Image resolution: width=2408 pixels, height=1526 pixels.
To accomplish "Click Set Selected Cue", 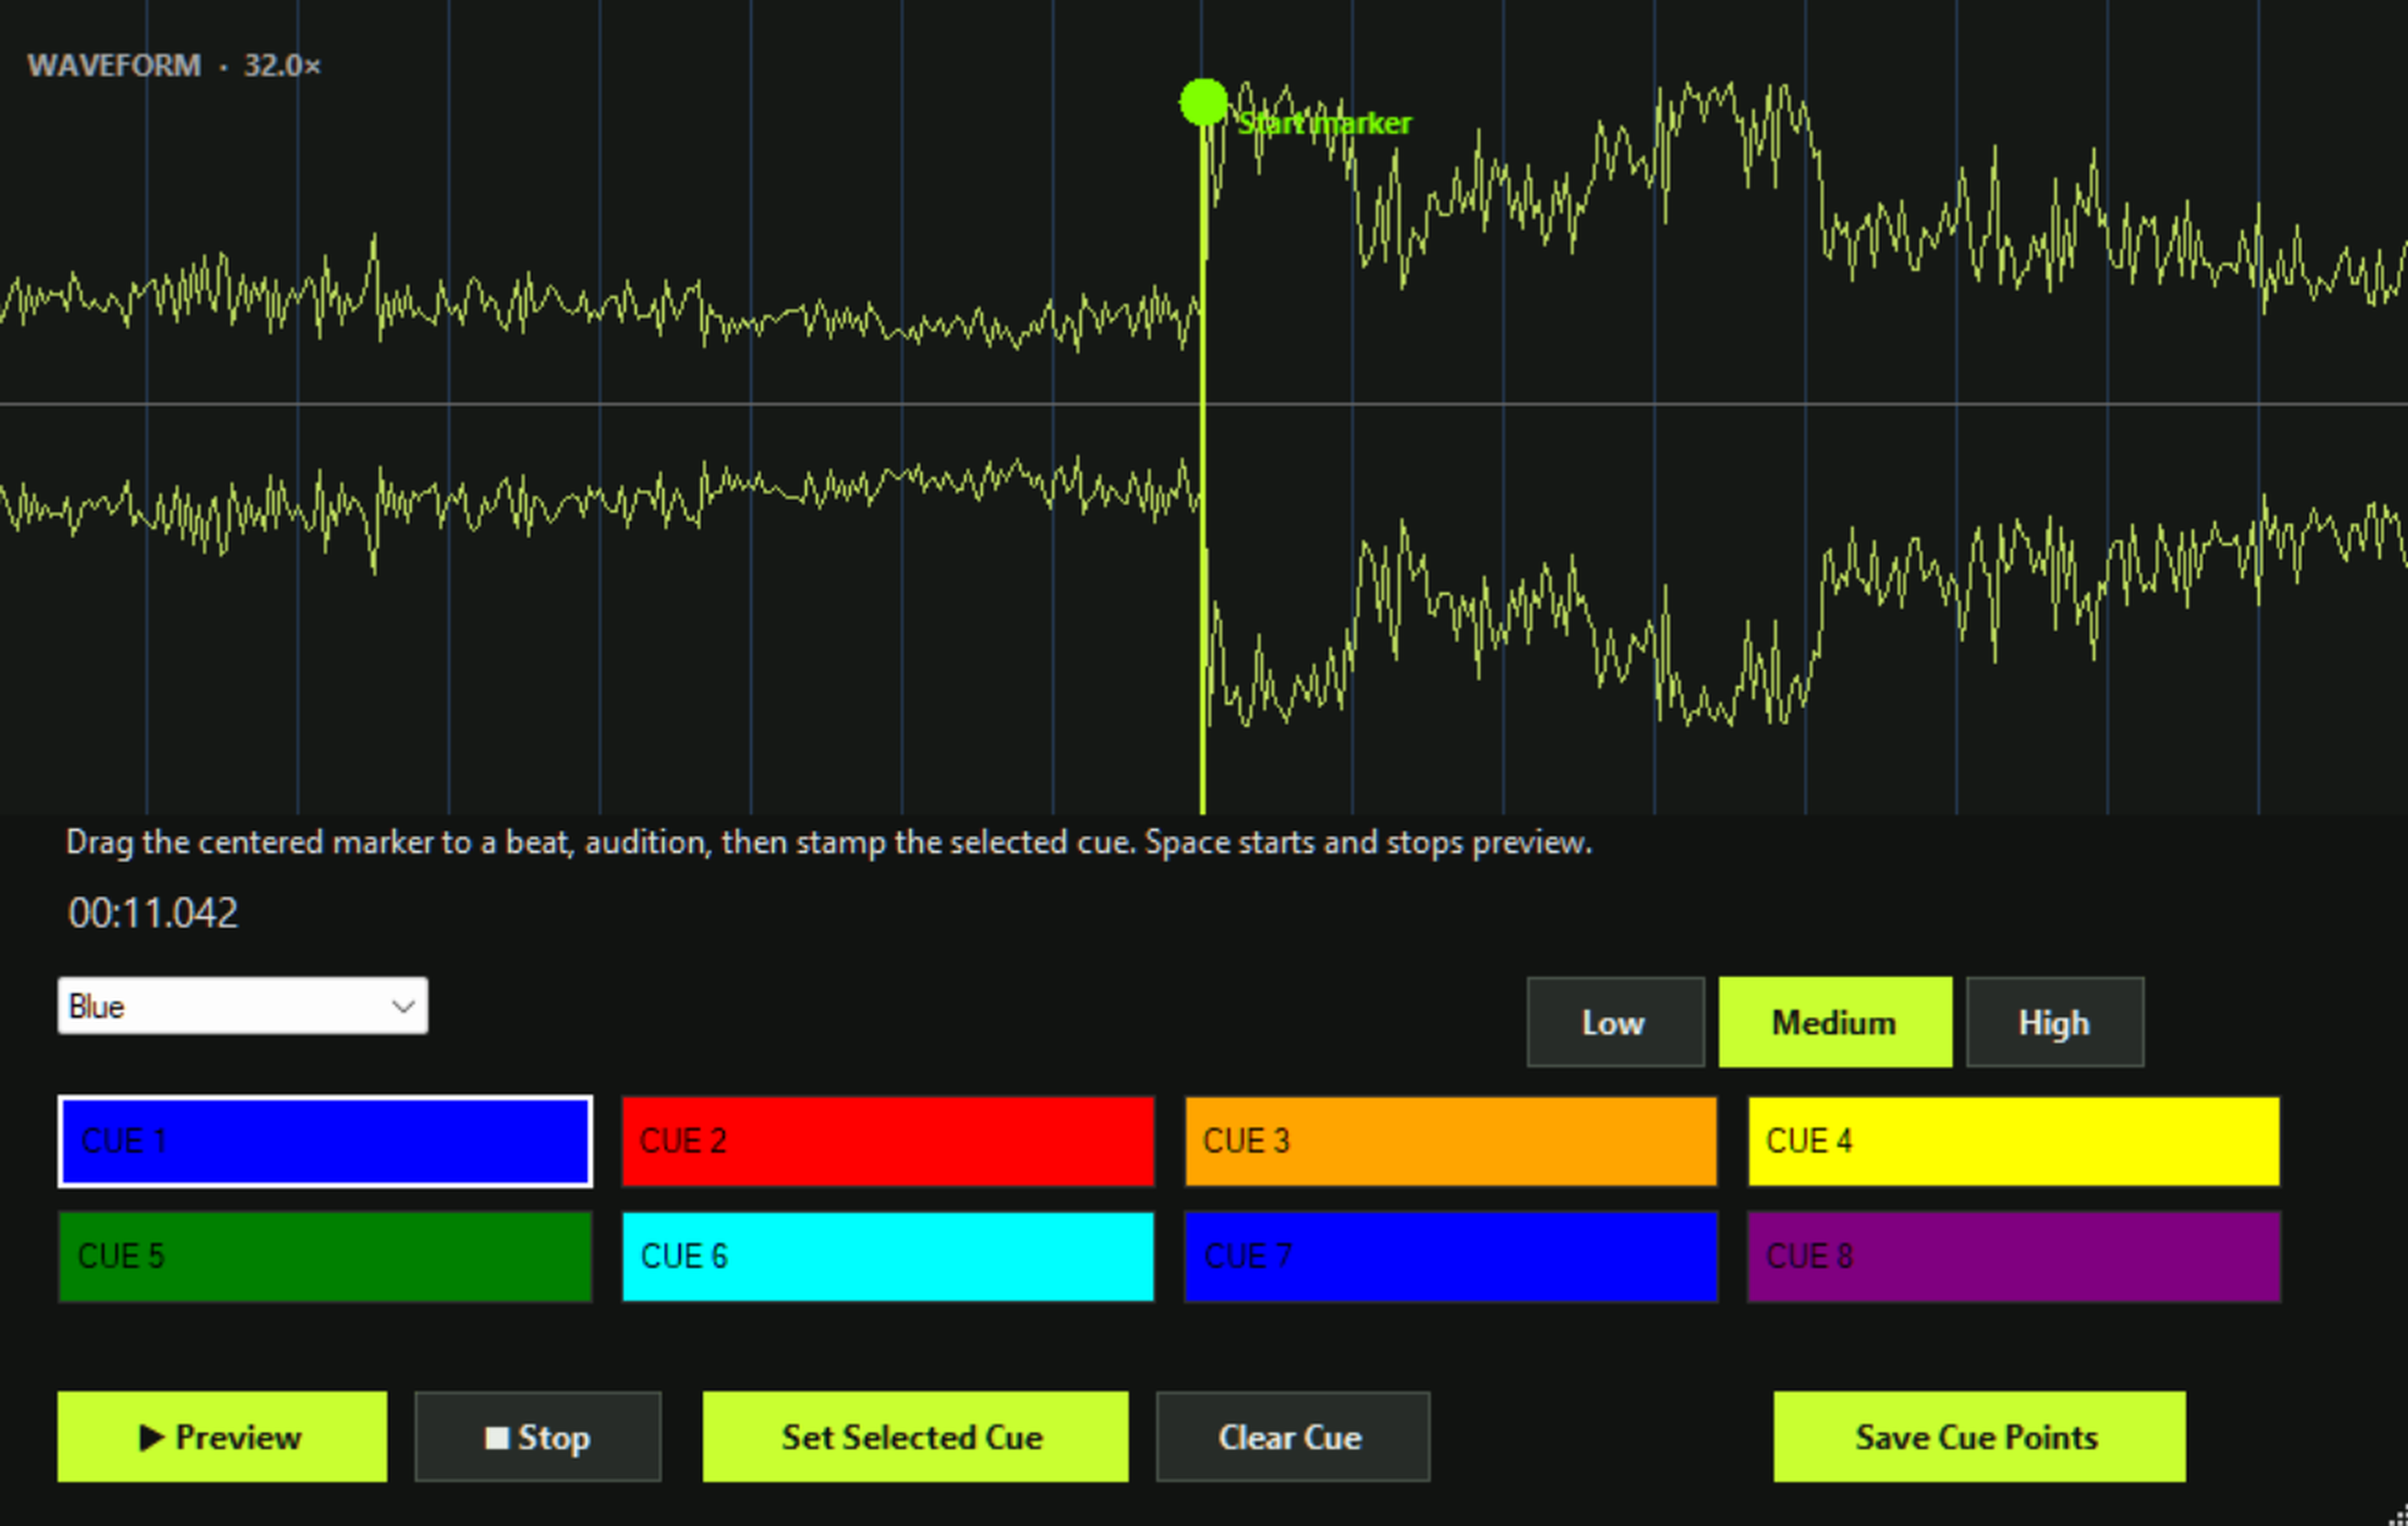I will (915, 1436).
